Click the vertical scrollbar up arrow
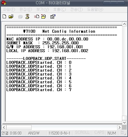The image size is (128, 137). click(124, 24)
